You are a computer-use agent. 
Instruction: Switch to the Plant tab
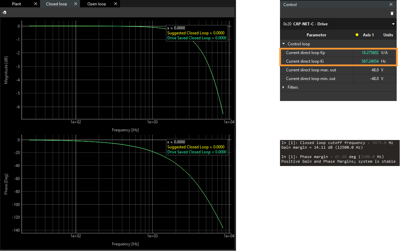(x=16, y=4)
